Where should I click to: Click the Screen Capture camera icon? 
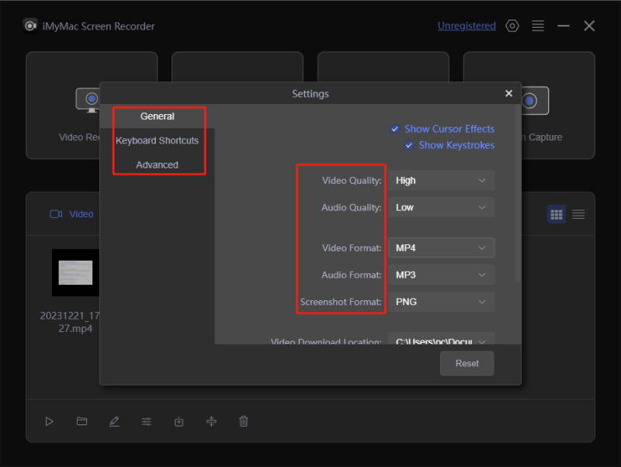(x=535, y=101)
